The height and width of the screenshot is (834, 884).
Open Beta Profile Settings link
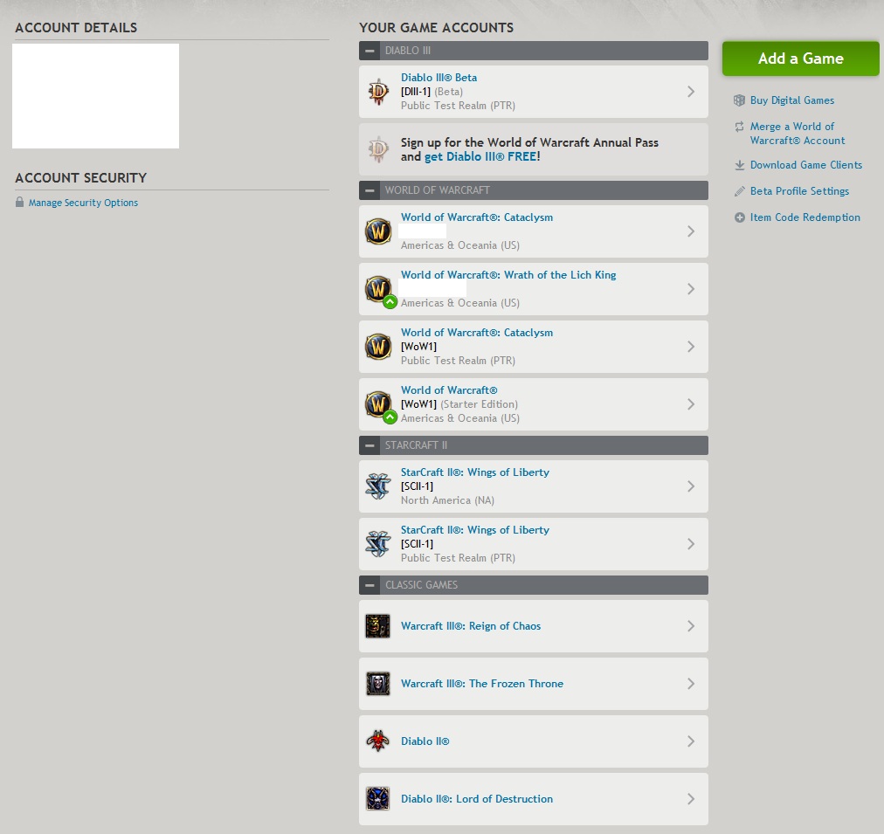(x=799, y=191)
